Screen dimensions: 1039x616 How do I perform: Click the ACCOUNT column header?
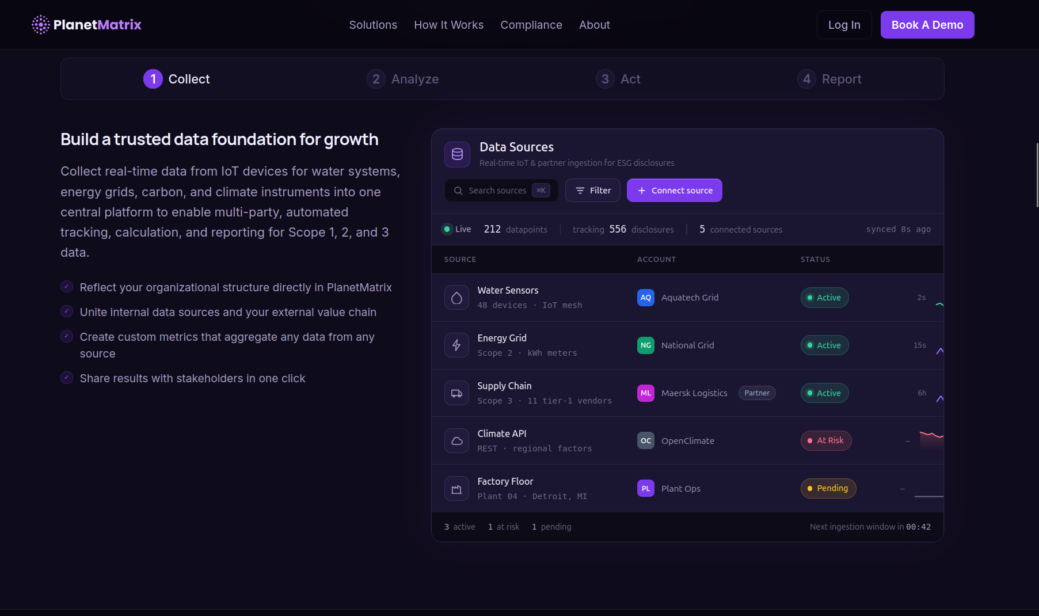pos(657,260)
